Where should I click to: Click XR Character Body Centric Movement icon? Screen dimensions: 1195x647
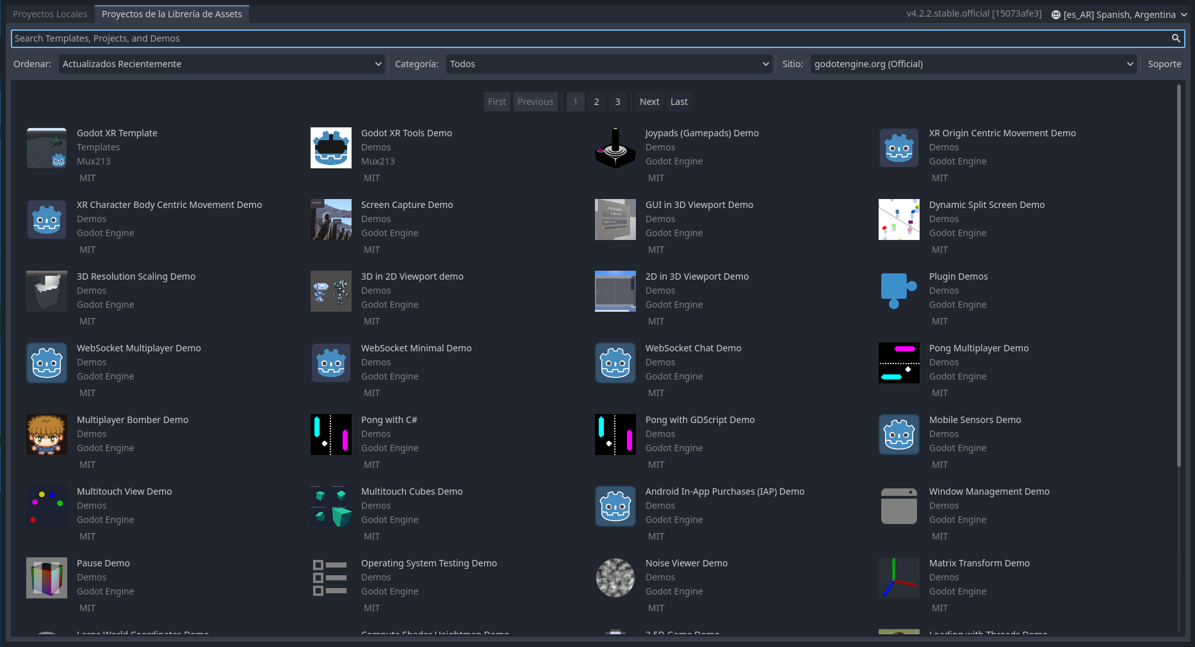(x=47, y=220)
